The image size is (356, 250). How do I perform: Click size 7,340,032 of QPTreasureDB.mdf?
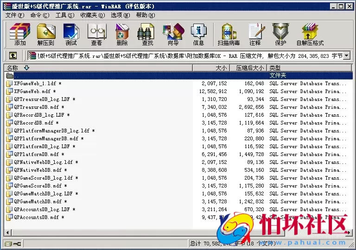214,107
